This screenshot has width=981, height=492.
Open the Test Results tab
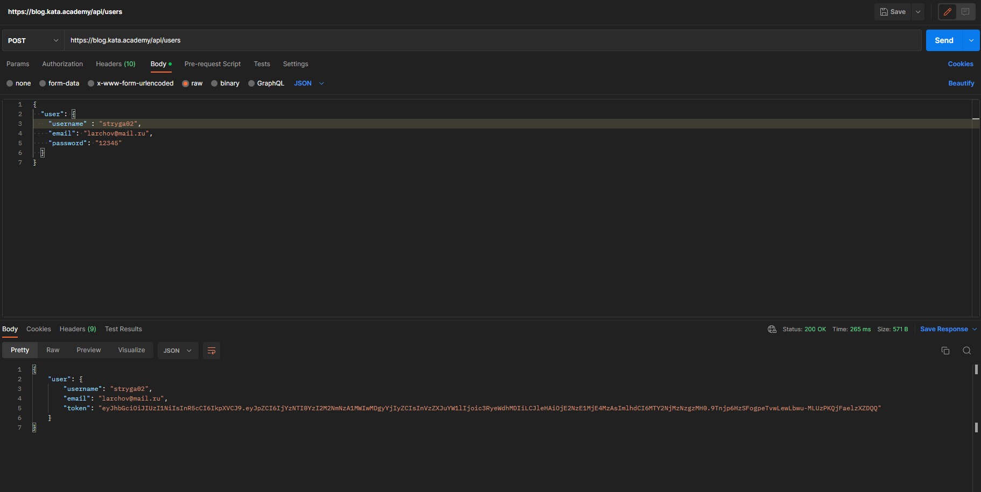click(123, 329)
